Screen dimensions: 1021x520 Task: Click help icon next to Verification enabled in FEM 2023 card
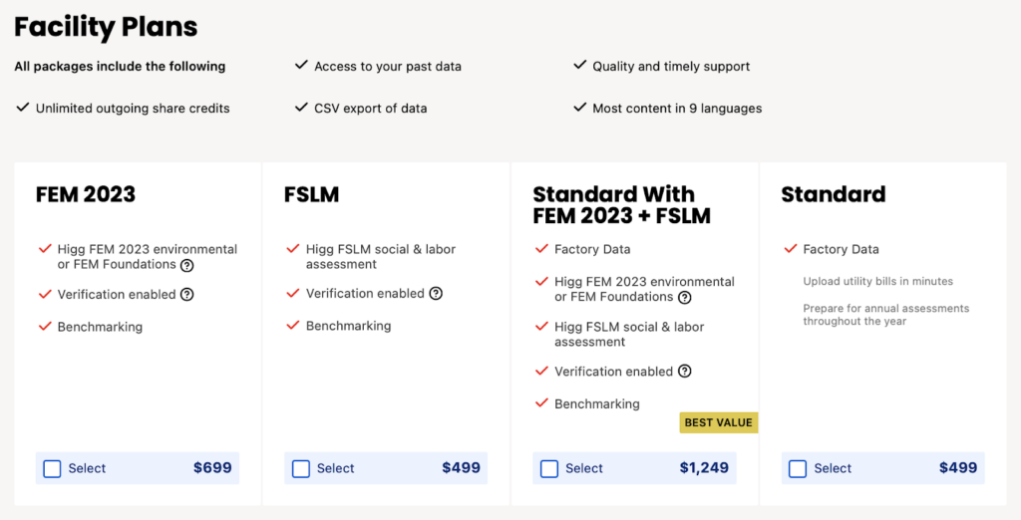tap(186, 294)
